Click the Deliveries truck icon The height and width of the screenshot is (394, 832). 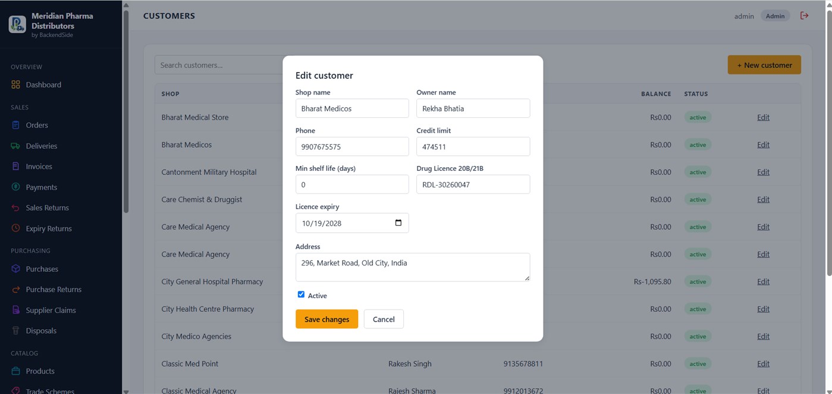15,146
